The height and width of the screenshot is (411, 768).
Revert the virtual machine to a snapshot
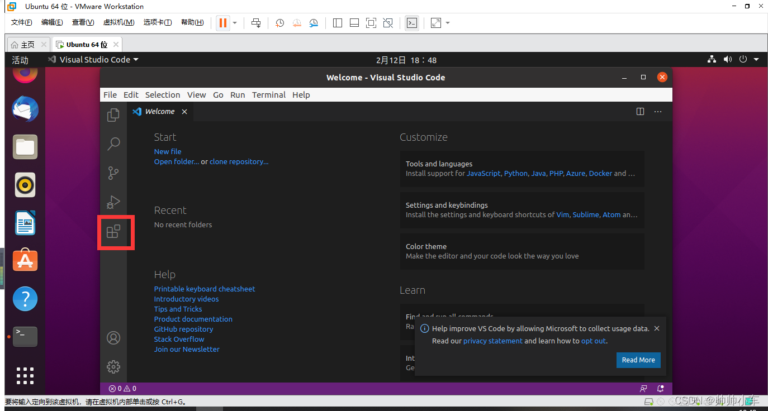click(x=297, y=23)
